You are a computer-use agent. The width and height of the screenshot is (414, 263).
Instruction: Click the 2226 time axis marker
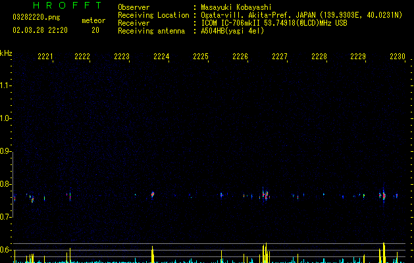tap(240, 57)
